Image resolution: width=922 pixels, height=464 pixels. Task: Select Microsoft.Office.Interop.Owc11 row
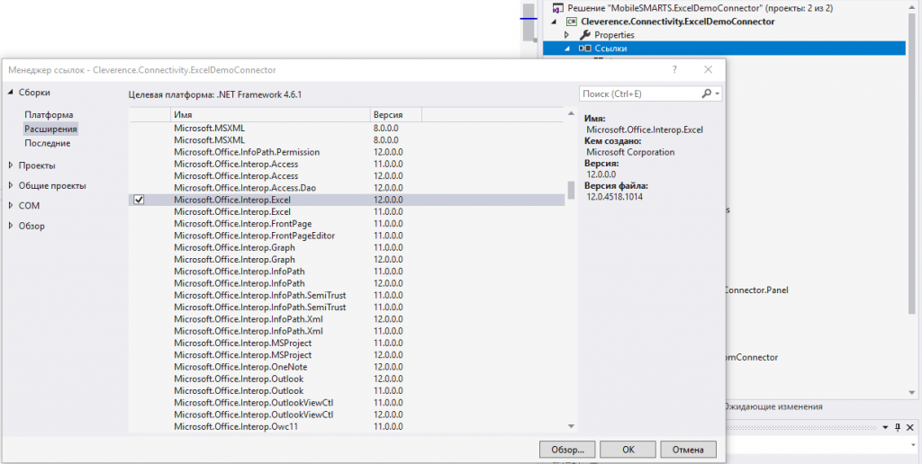pyautogui.click(x=347, y=426)
